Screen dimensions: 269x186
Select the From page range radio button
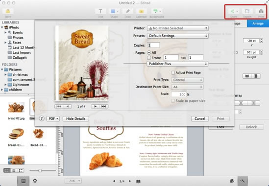pos(149,58)
